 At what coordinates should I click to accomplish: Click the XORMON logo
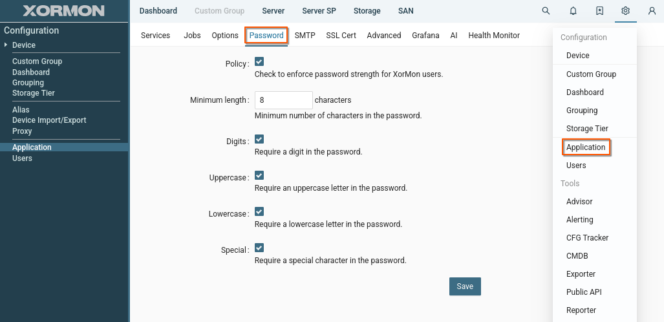(x=64, y=11)
